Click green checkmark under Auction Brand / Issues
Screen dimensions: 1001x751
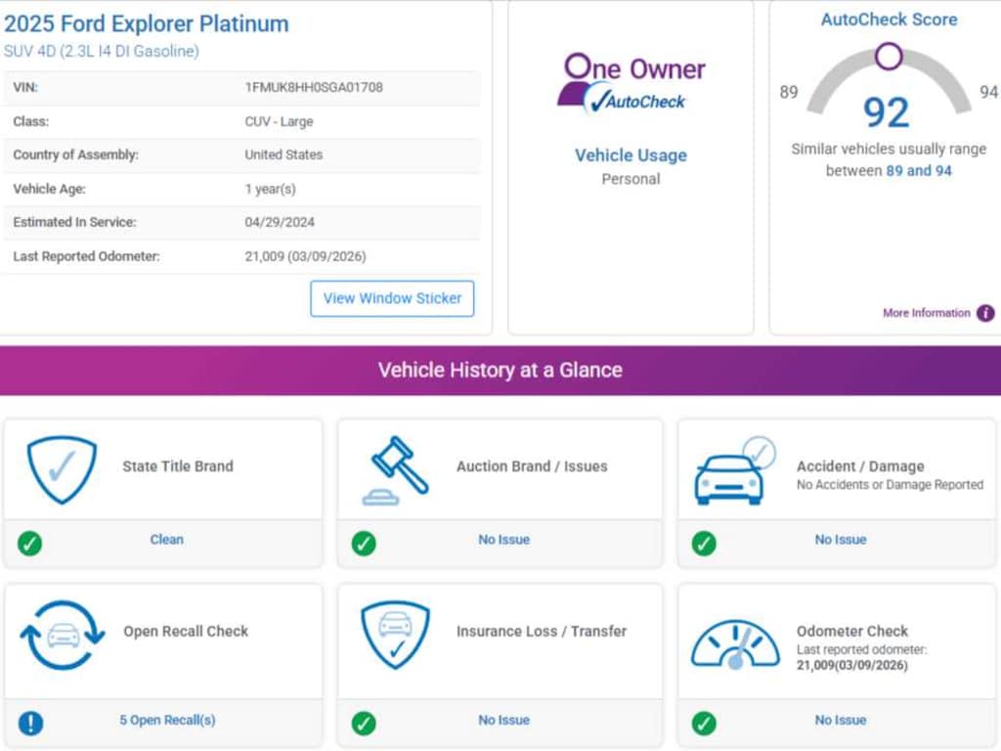point(364,543)
